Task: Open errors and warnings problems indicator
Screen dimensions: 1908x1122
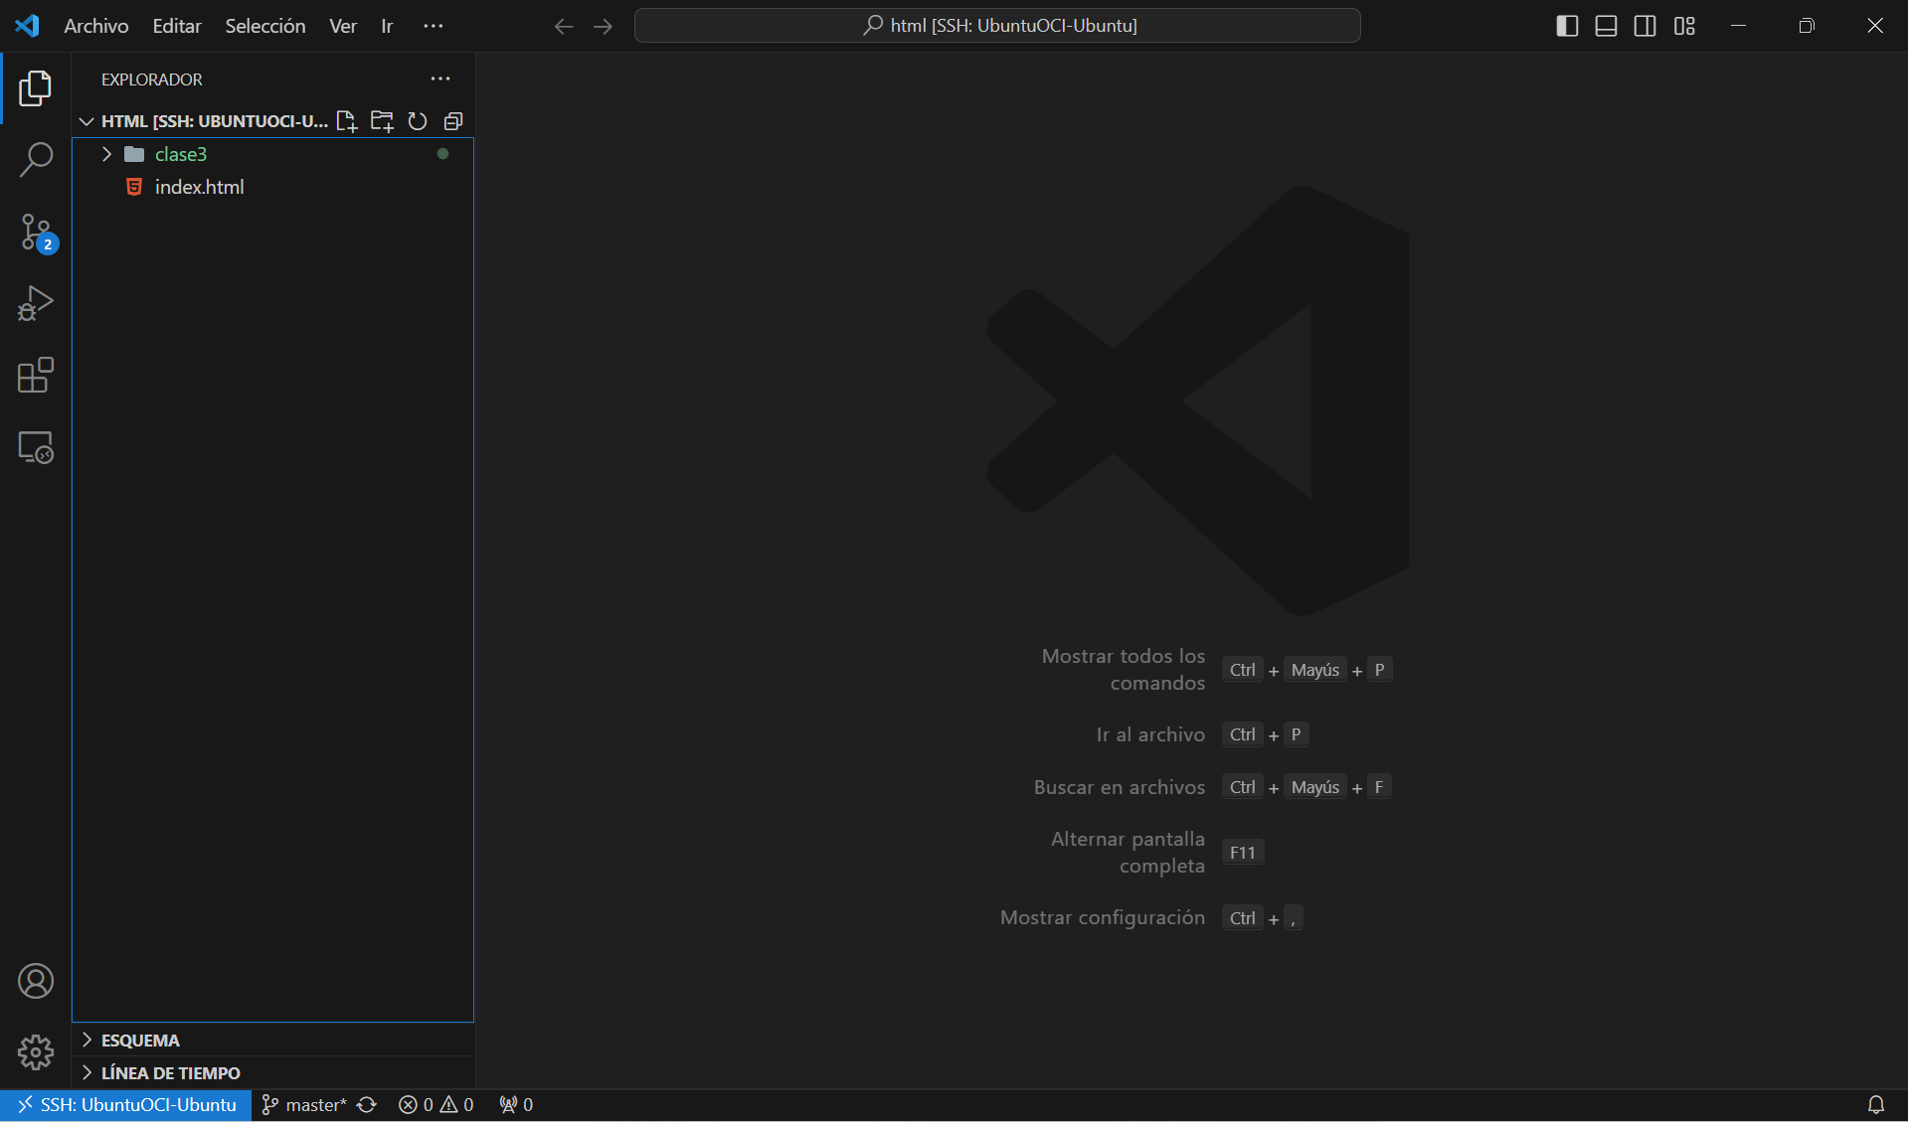Action: coord(435,1105)
